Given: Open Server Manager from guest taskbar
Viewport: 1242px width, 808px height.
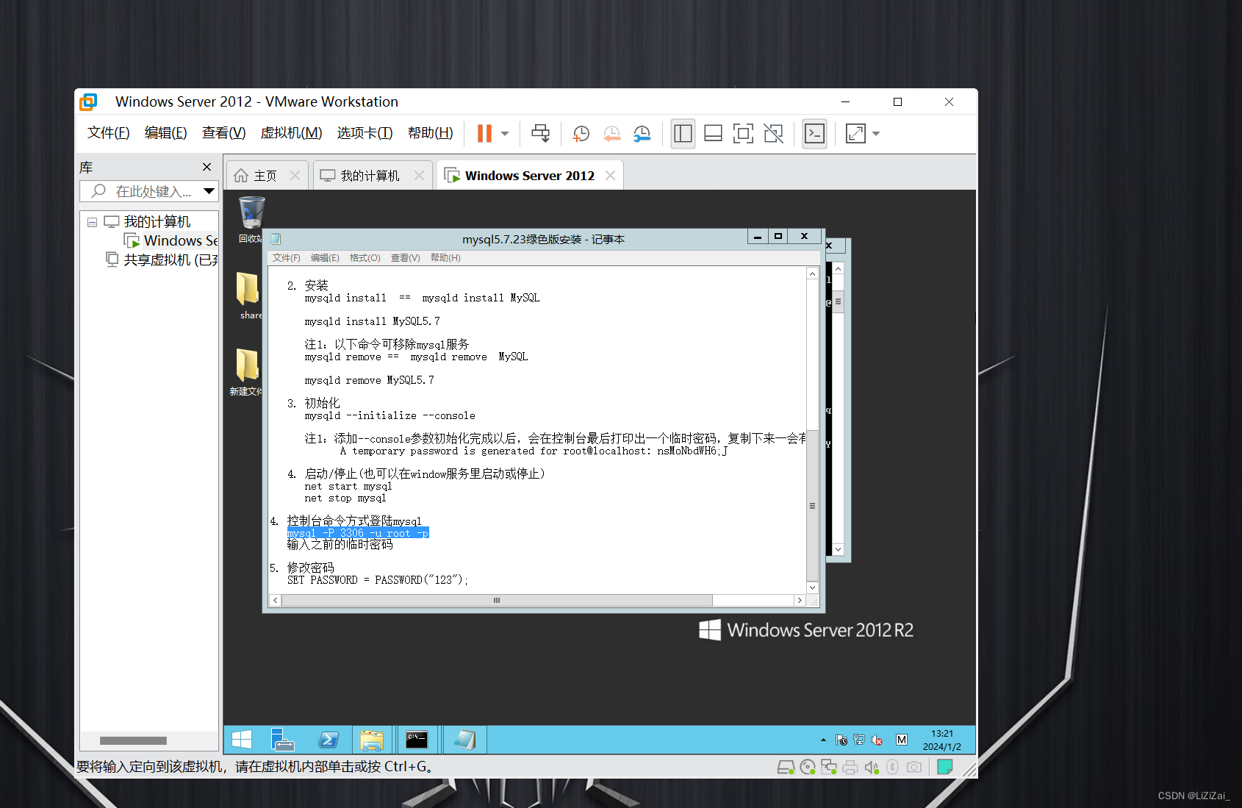Looking at the screenshot, I should (x=282, y=740).
